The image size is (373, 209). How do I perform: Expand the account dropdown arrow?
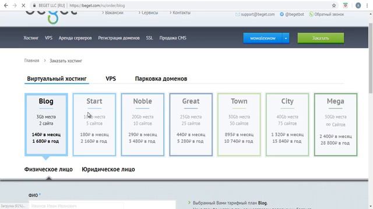pyautogui.click(x=286, y=38)
